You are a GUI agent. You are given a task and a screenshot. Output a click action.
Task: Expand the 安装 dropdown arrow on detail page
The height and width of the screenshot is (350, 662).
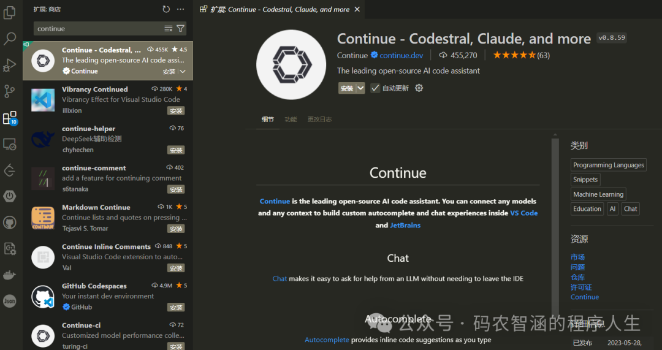360,88
